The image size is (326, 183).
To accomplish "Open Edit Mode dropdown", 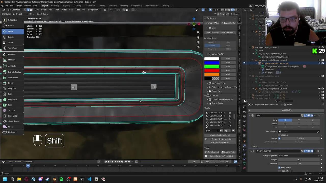I will [16, 10].
